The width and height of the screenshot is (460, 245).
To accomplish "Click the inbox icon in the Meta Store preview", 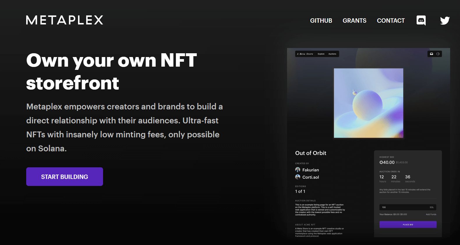I will (431, 54).
